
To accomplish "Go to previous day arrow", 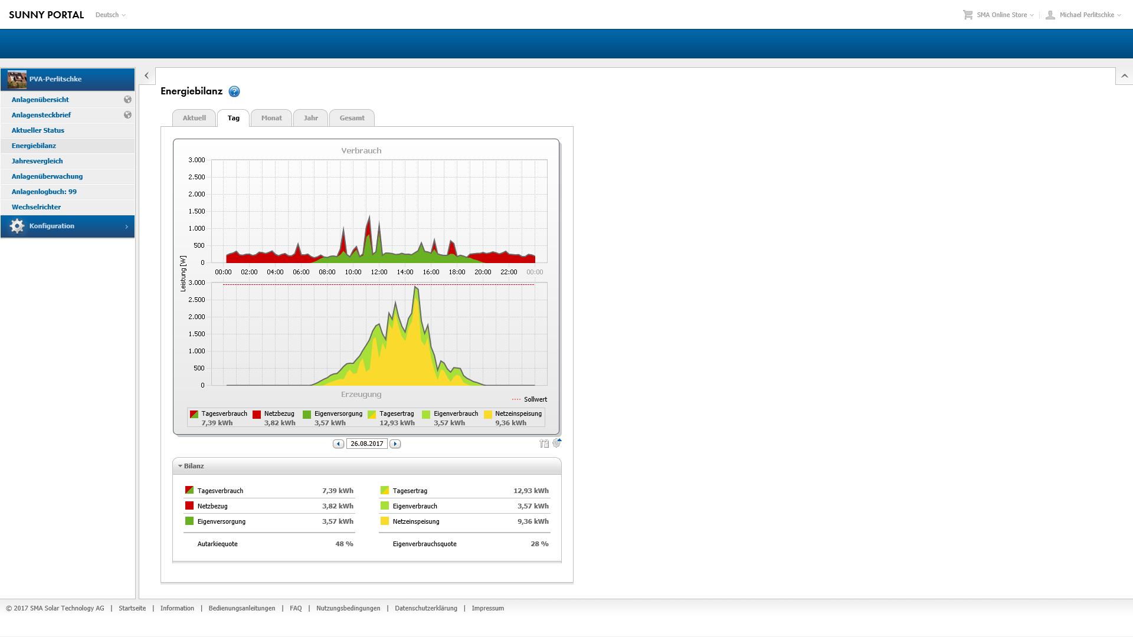I will coord(338,444).
